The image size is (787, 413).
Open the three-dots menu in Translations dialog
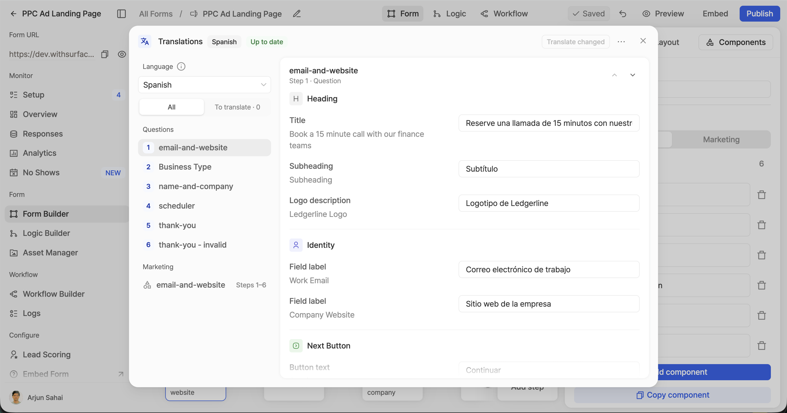pos(621,42)
